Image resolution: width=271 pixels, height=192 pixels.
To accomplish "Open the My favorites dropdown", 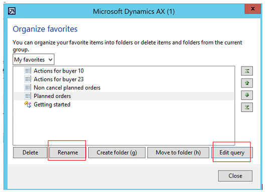I will (34, 59).
